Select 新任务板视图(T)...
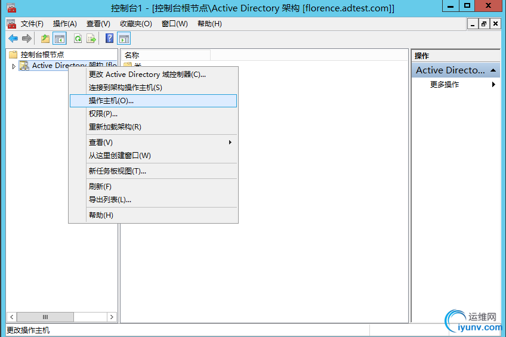The height and width of the screenshot is (337, 506). tap(153, 171)
